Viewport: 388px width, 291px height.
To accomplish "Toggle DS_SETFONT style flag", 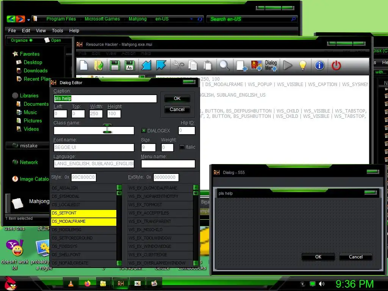I will [84, 213].
